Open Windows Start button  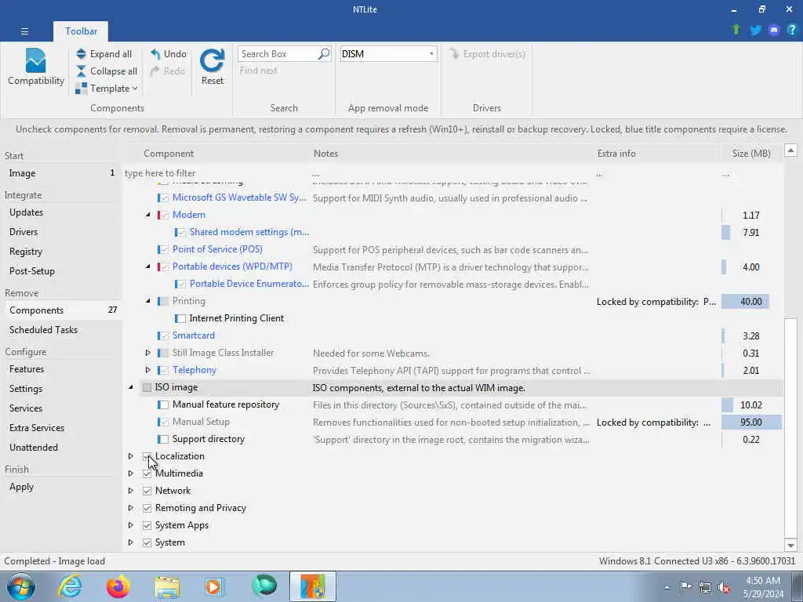coord(21,586)
